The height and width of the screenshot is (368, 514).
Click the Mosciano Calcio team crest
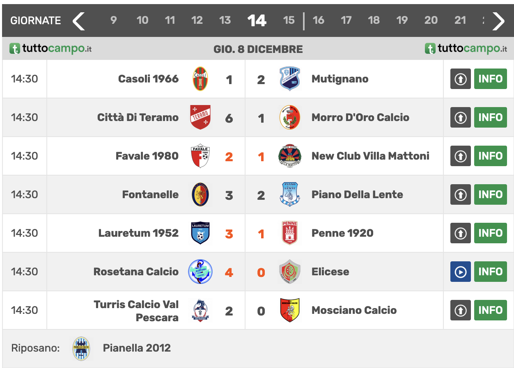tap(289, 310)
